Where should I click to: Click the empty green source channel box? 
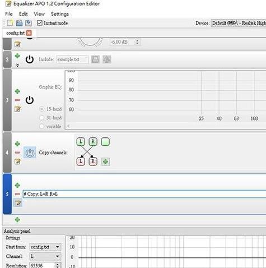pos(105,142)
